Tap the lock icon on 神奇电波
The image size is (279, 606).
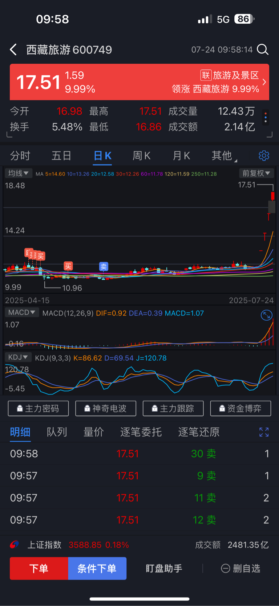click(87, 409)
